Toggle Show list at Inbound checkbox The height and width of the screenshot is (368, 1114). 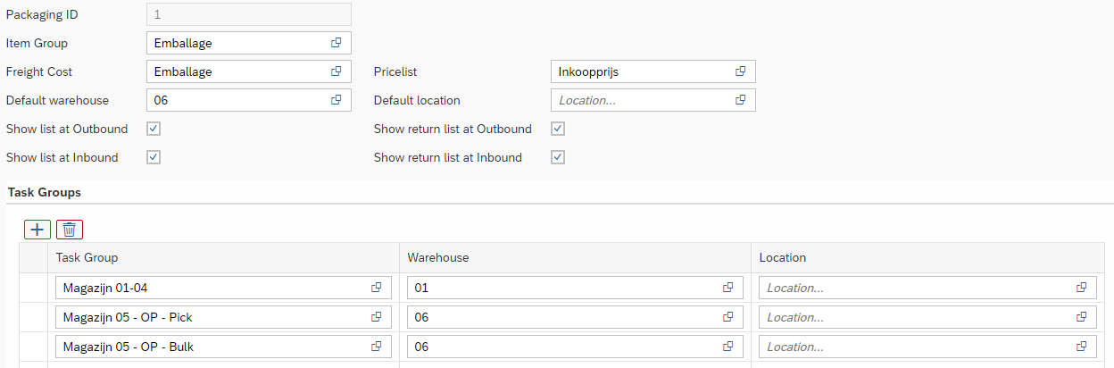pos(154,157)
